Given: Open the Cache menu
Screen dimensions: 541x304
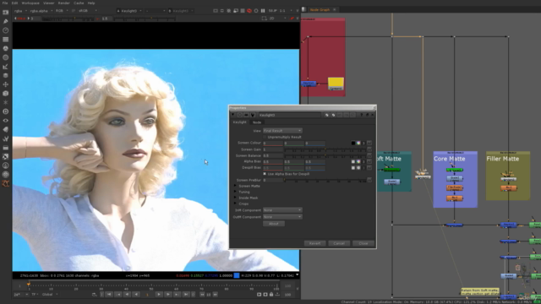Looking at the screenshot, I should pos(79,3).
